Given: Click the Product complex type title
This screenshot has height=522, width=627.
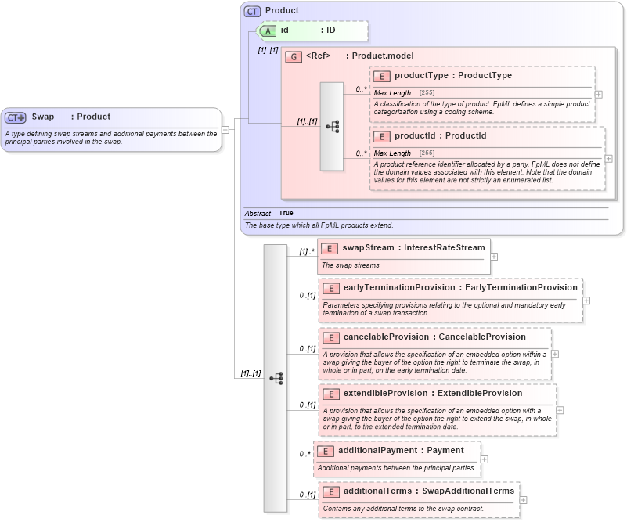Looking at the screenshot, I should pos(282,10).
